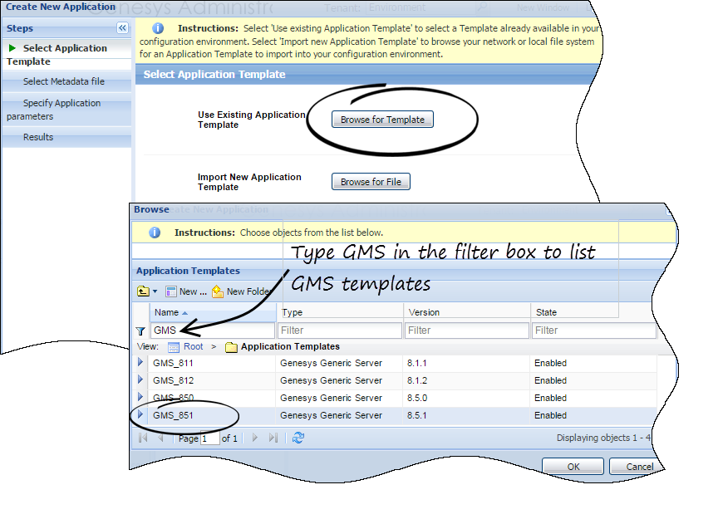Screen dimensions: 723x519
Task: Click the Root breadcrumb link
Action: pos(194,346)
